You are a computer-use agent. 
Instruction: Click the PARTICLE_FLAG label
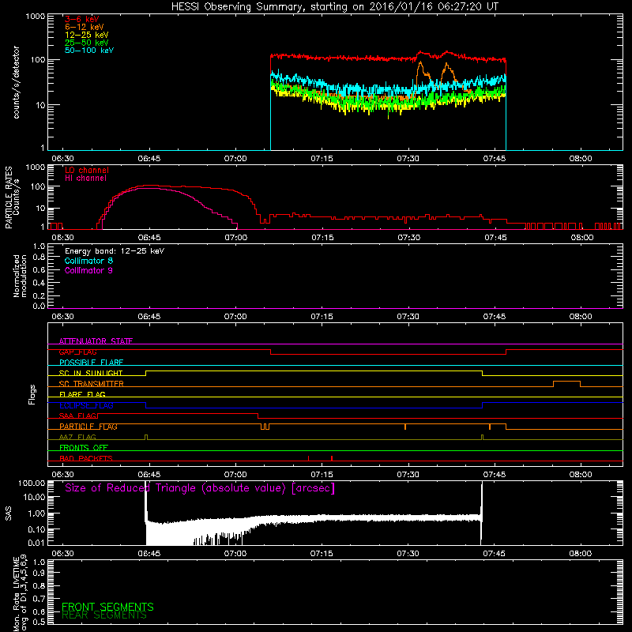(x=88, y=427)
